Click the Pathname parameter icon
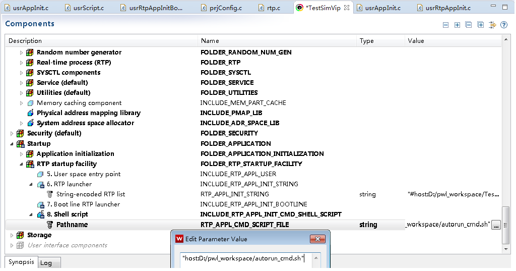Image resolution: width=516 pixels, height=271 pixels. pyautogui.click(x=49, y=225)
